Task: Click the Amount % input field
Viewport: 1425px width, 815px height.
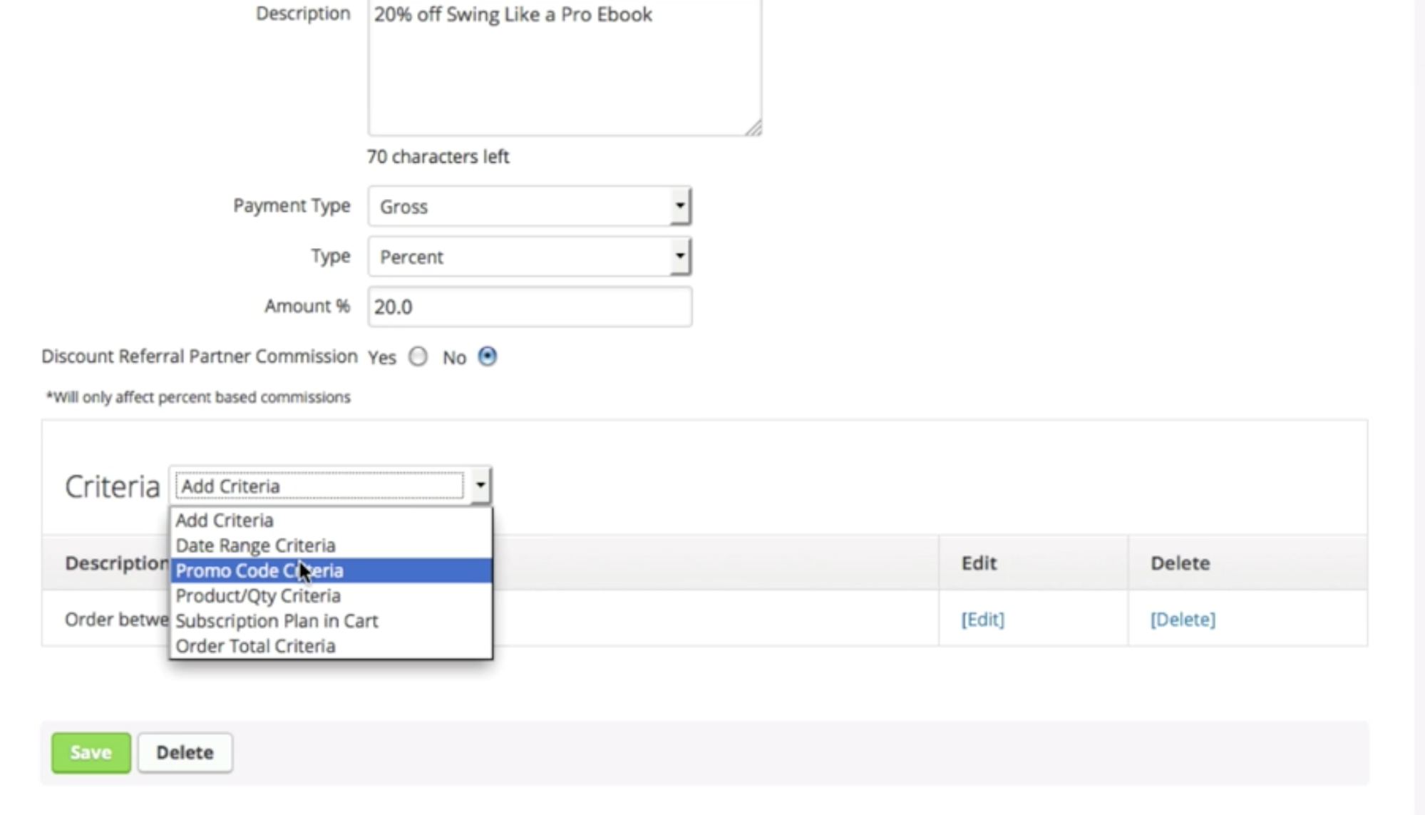Action: pyautogui.click(x=530, y=306)
